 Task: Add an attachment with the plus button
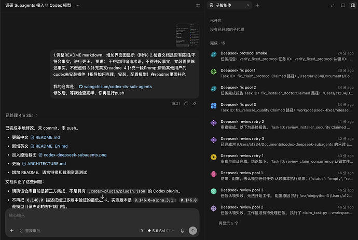pyautogui.click(x=11, y=231)
